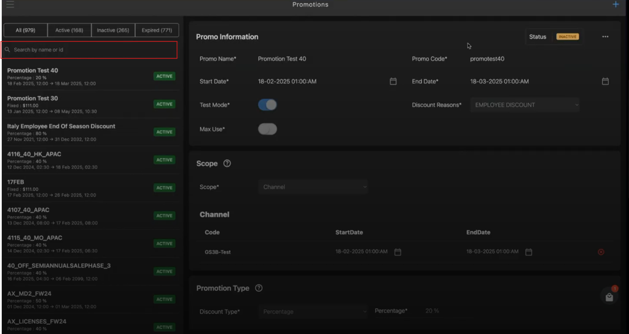Toggle the Max Use switch
Screen dimensions: 629x334
click(x=268, y=129)
